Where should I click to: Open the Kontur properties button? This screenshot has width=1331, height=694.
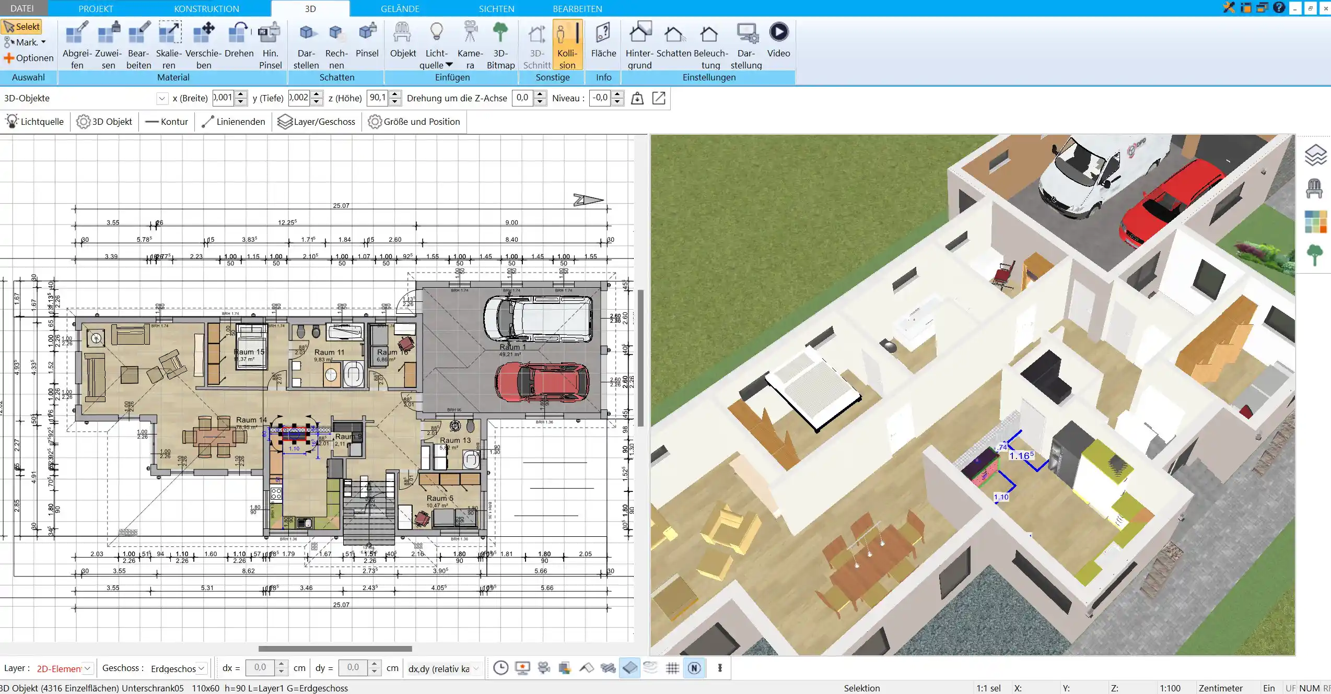pos(167,122)
